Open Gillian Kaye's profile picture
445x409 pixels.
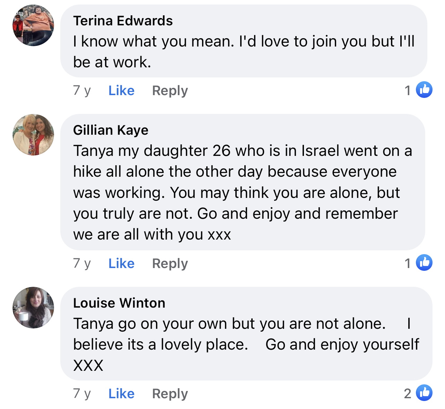click(33, 135)
